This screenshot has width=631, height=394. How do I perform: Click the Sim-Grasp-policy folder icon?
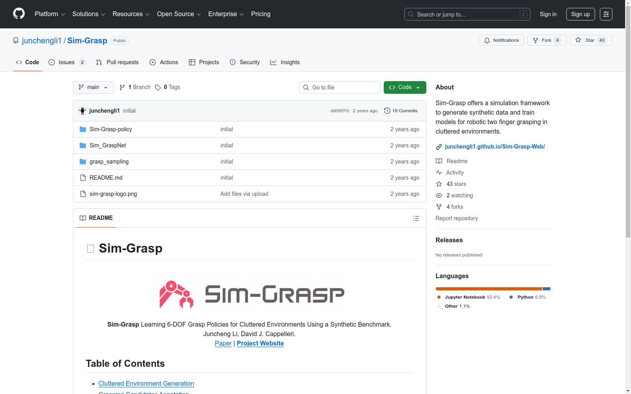(x=83, y=129)
